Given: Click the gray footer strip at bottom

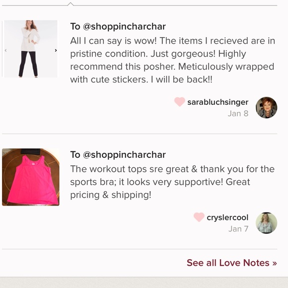Looking at the screenshot, I should 144,283.
